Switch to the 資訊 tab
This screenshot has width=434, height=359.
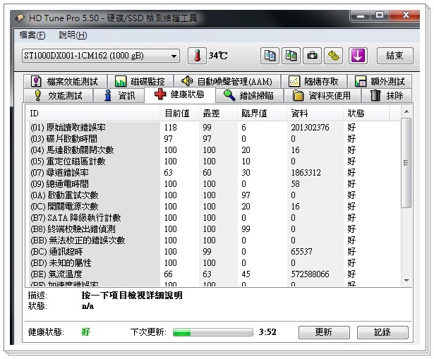pos(119,96)
